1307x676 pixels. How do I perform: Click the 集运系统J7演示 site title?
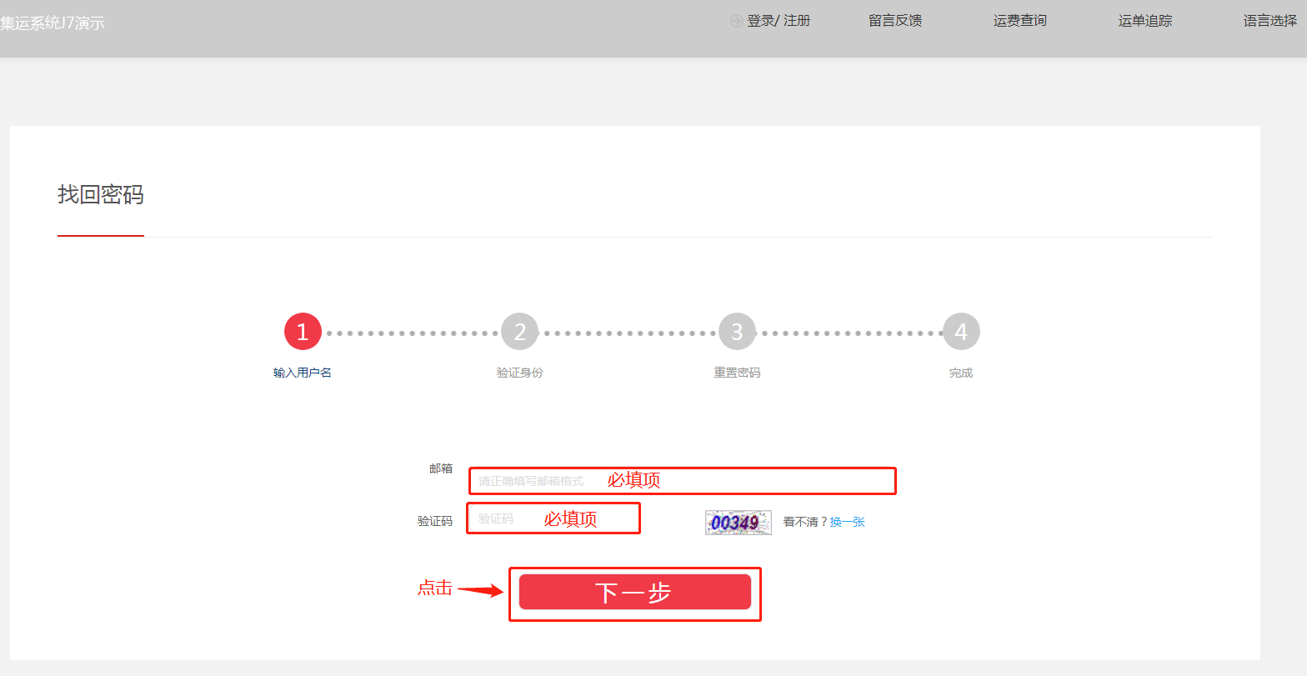[x=53, y=23]
